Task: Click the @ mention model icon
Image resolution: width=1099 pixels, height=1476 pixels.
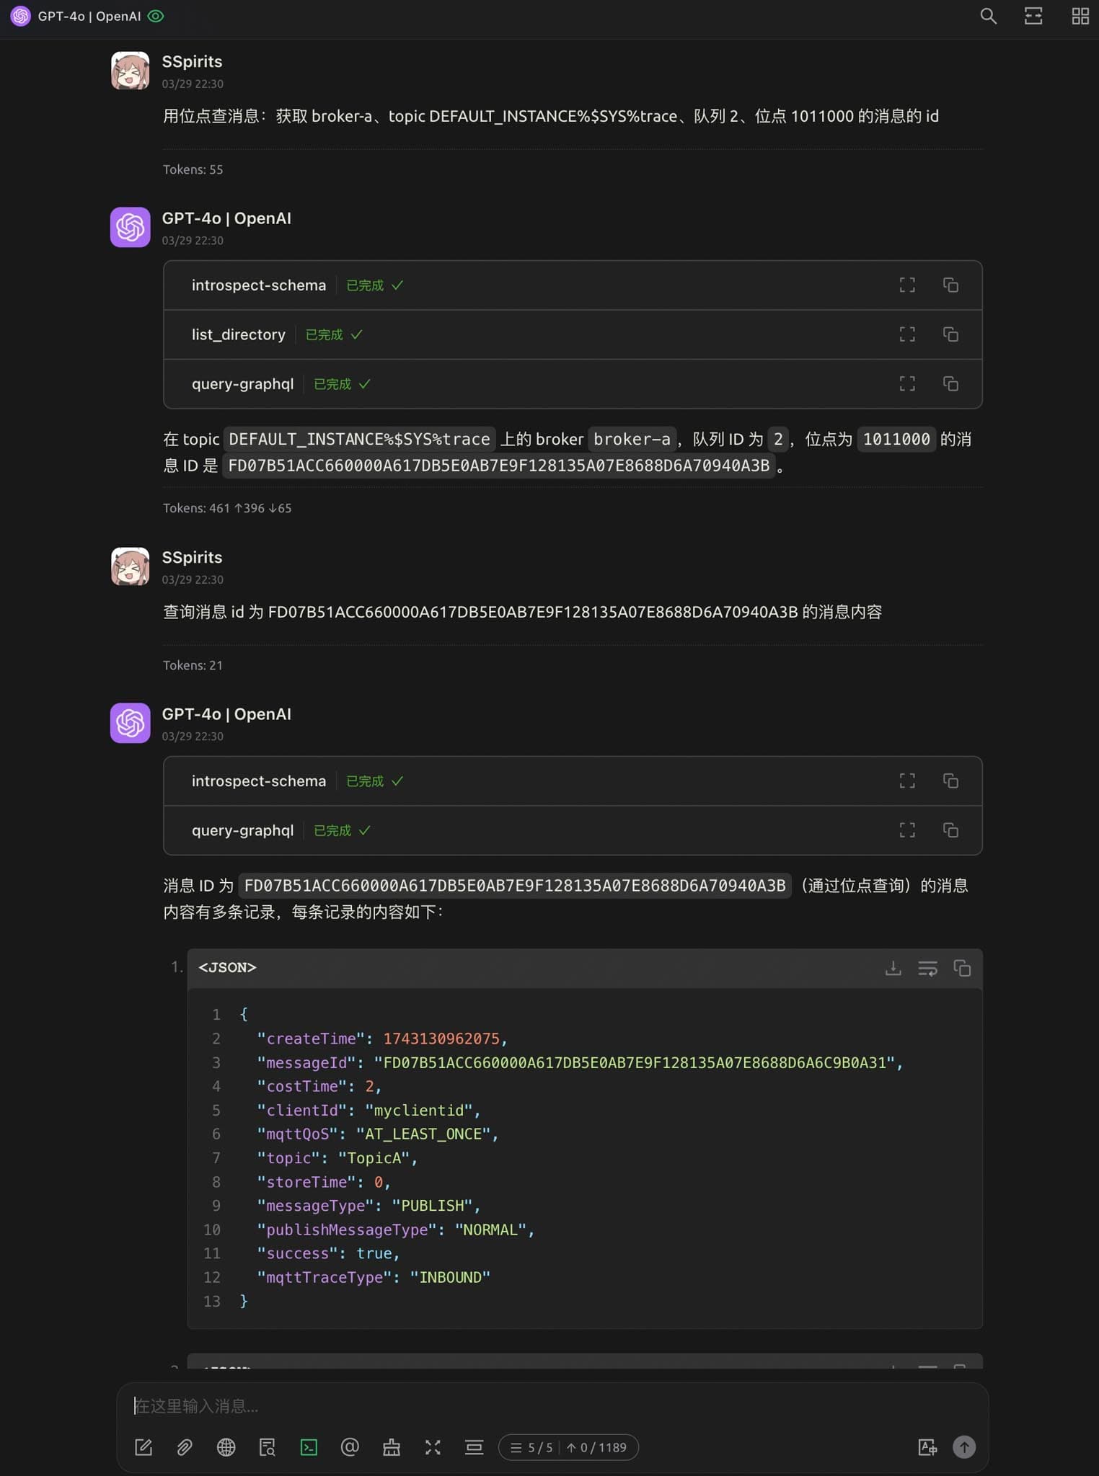Action: click(350, 1447)
